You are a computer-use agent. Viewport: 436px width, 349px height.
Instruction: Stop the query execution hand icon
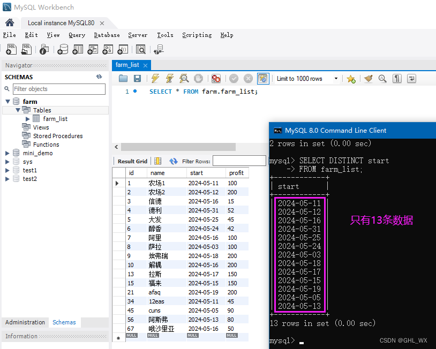click(198, 79)
